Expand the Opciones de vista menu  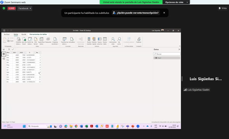pos(176,2)
